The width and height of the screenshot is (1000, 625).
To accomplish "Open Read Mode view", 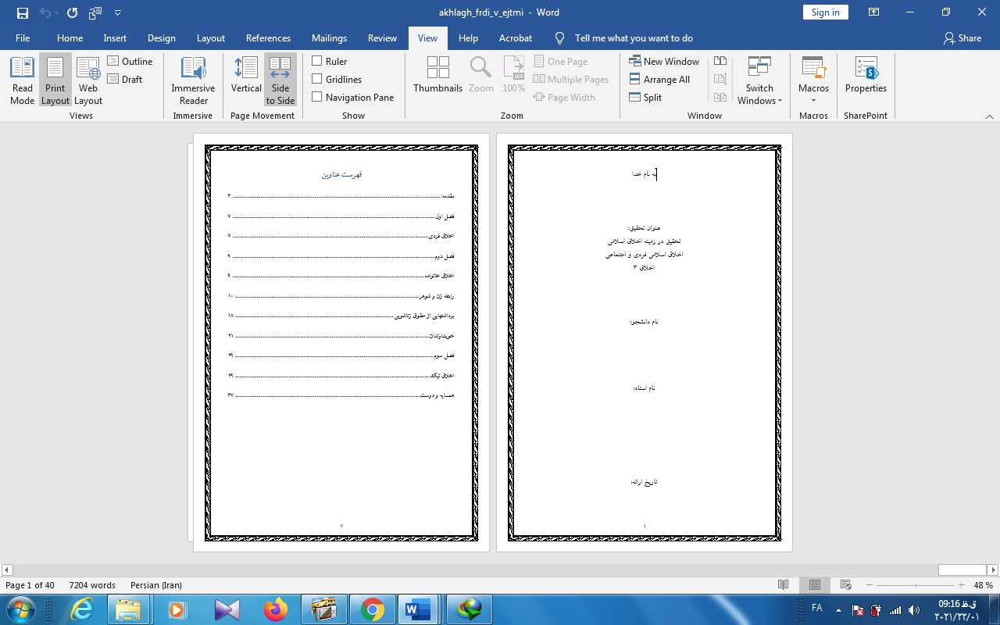I will point(22,80).
